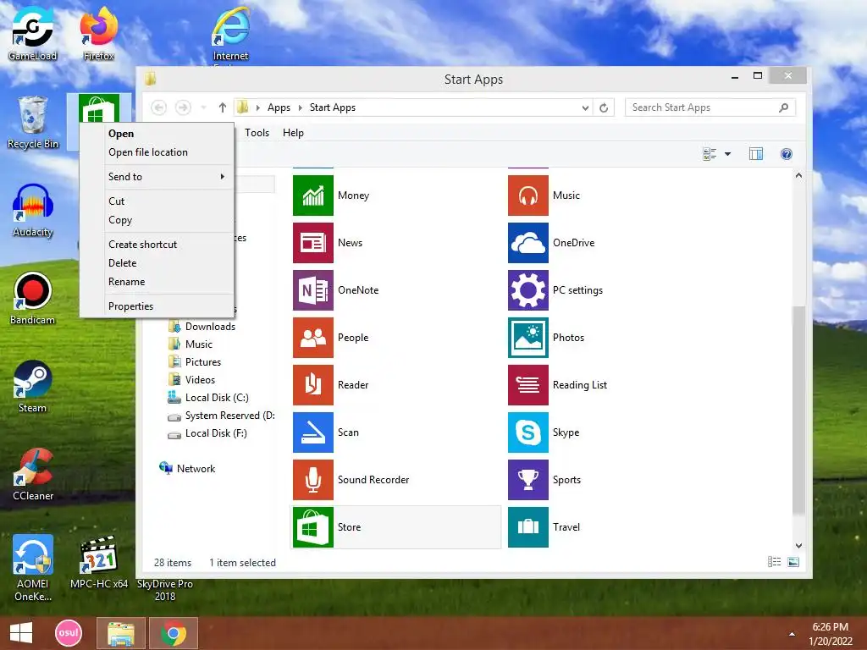Click the Bandicam desktop icon
This screenshot has height=650, width=867.
33,299
